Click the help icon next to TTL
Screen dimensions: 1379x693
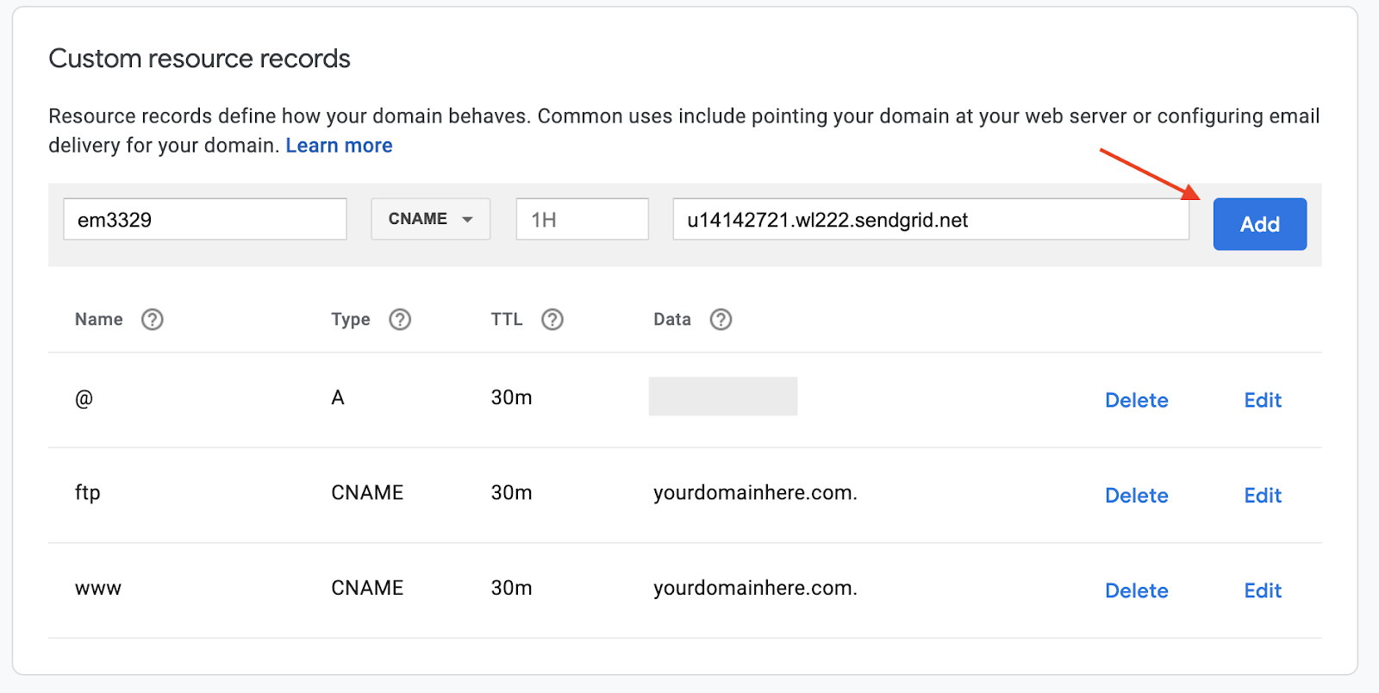pyautogui.click(x=552, y=320)
